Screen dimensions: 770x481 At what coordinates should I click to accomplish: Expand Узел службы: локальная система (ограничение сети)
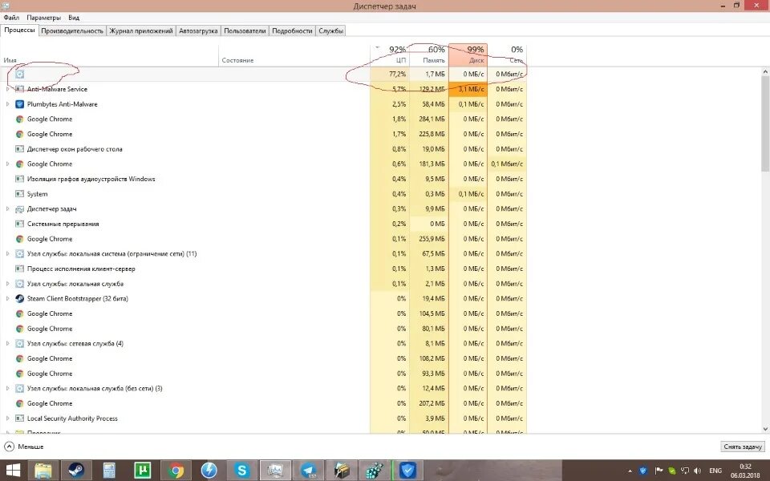[7, 254]
